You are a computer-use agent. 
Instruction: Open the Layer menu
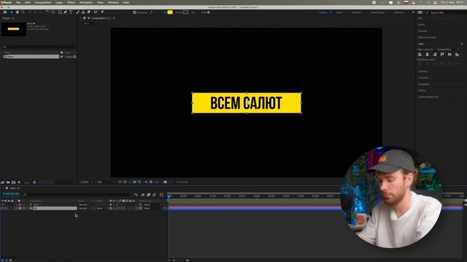(x=59, y=2)
